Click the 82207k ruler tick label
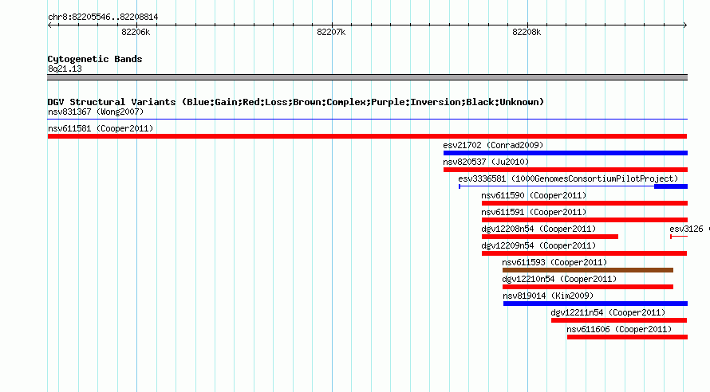 tap(331, 32)
